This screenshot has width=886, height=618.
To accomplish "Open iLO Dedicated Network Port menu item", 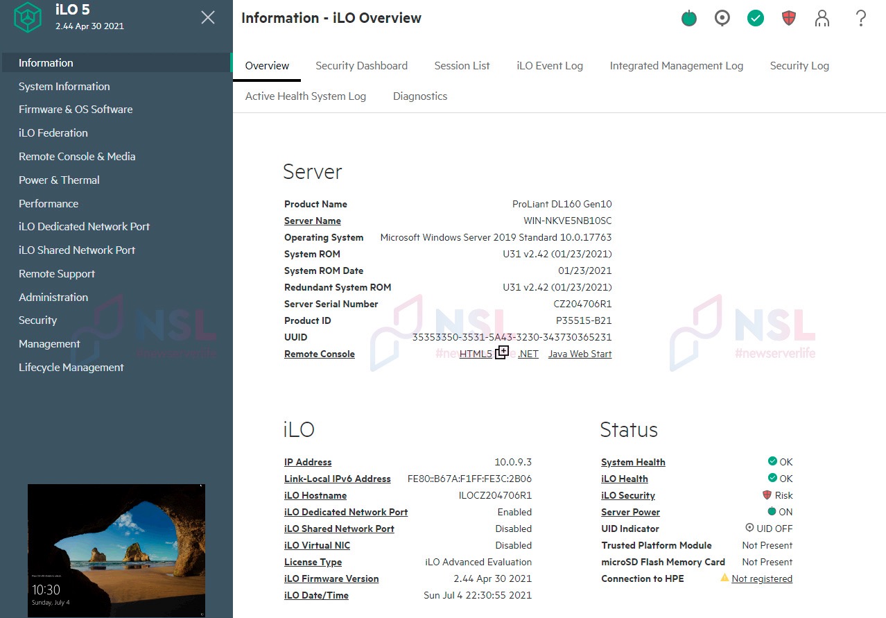I will 84,226.
